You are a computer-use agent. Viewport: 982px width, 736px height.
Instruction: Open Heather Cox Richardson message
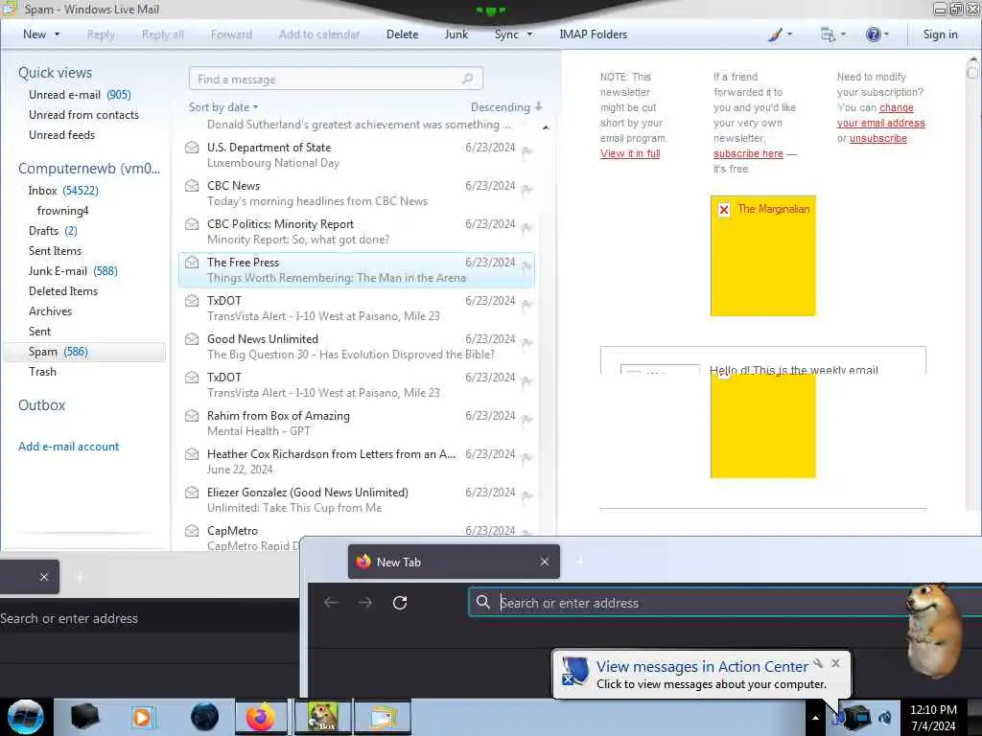point(357,461)
